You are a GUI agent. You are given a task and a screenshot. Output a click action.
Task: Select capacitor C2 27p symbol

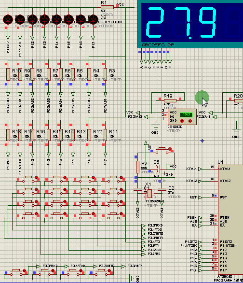pos(162,189)
